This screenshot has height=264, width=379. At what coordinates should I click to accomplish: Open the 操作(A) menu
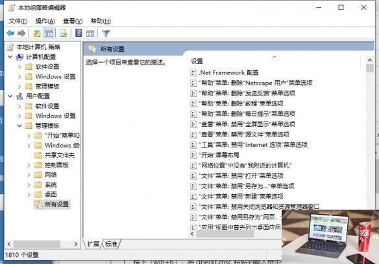pyautogui.click(x=45, y=21)
